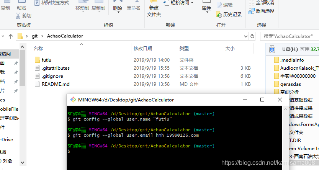The height and width of the screenshot is (170, 319).
Task: Select the OneDrive item in navigation pane
Action: [x=7, y=140]
